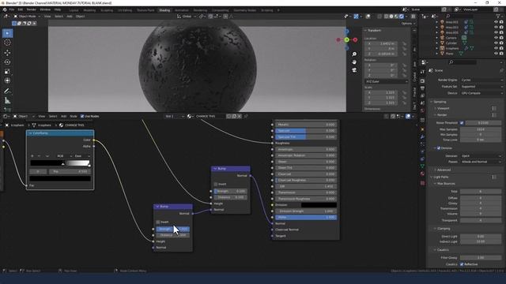
Task: Click the green Y axis gizmo ball
Action: [x=346, y=40]
